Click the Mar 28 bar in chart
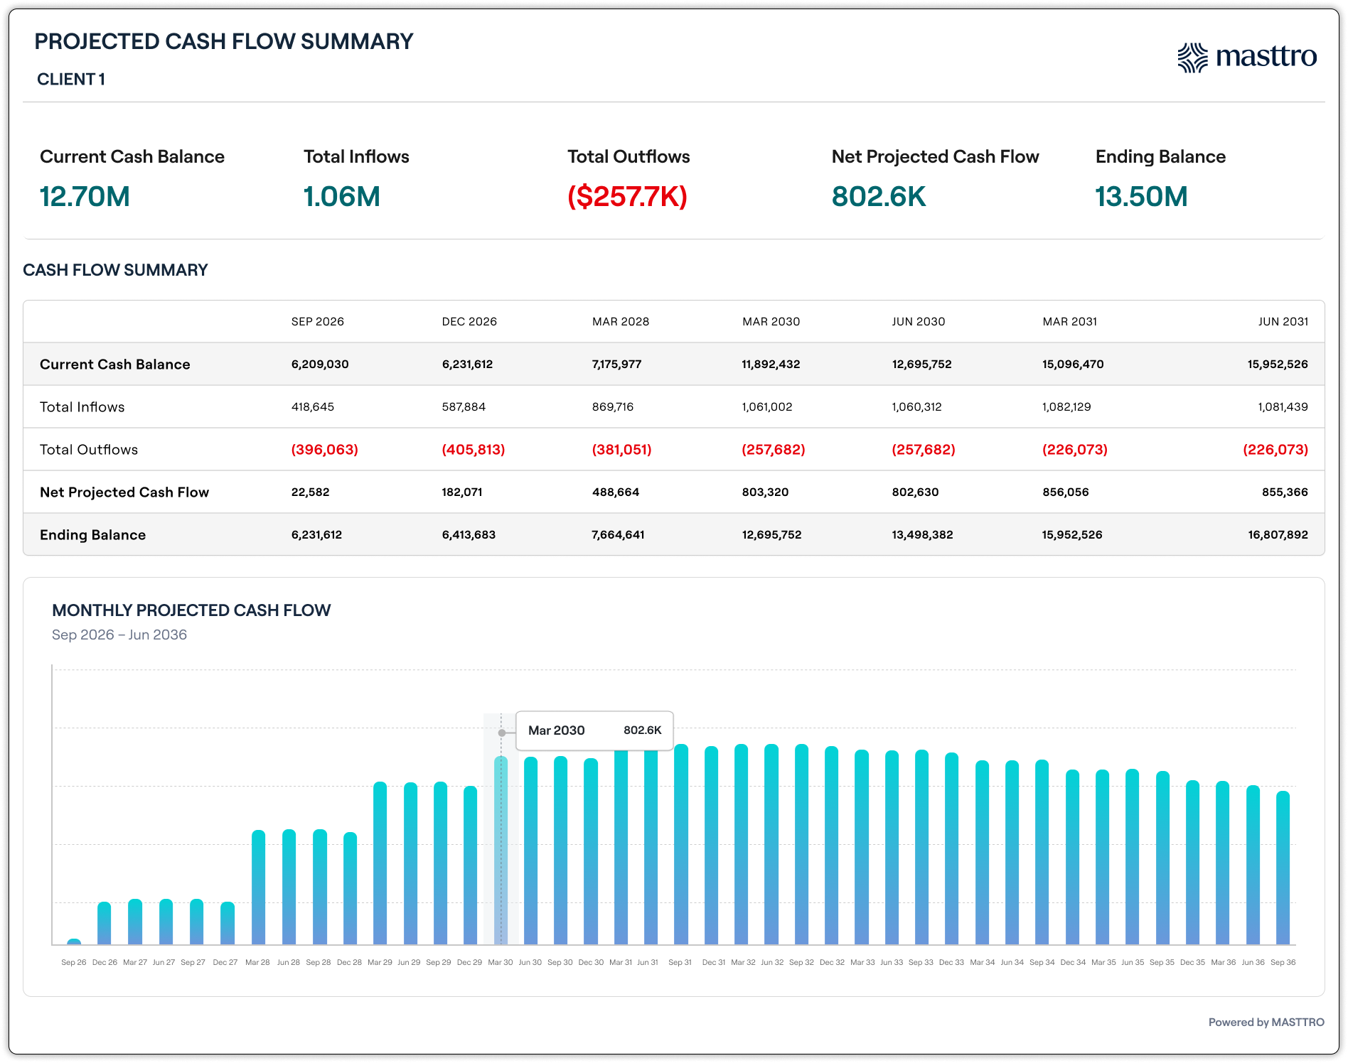1348x1063 pixels. (x=258, y=887)
